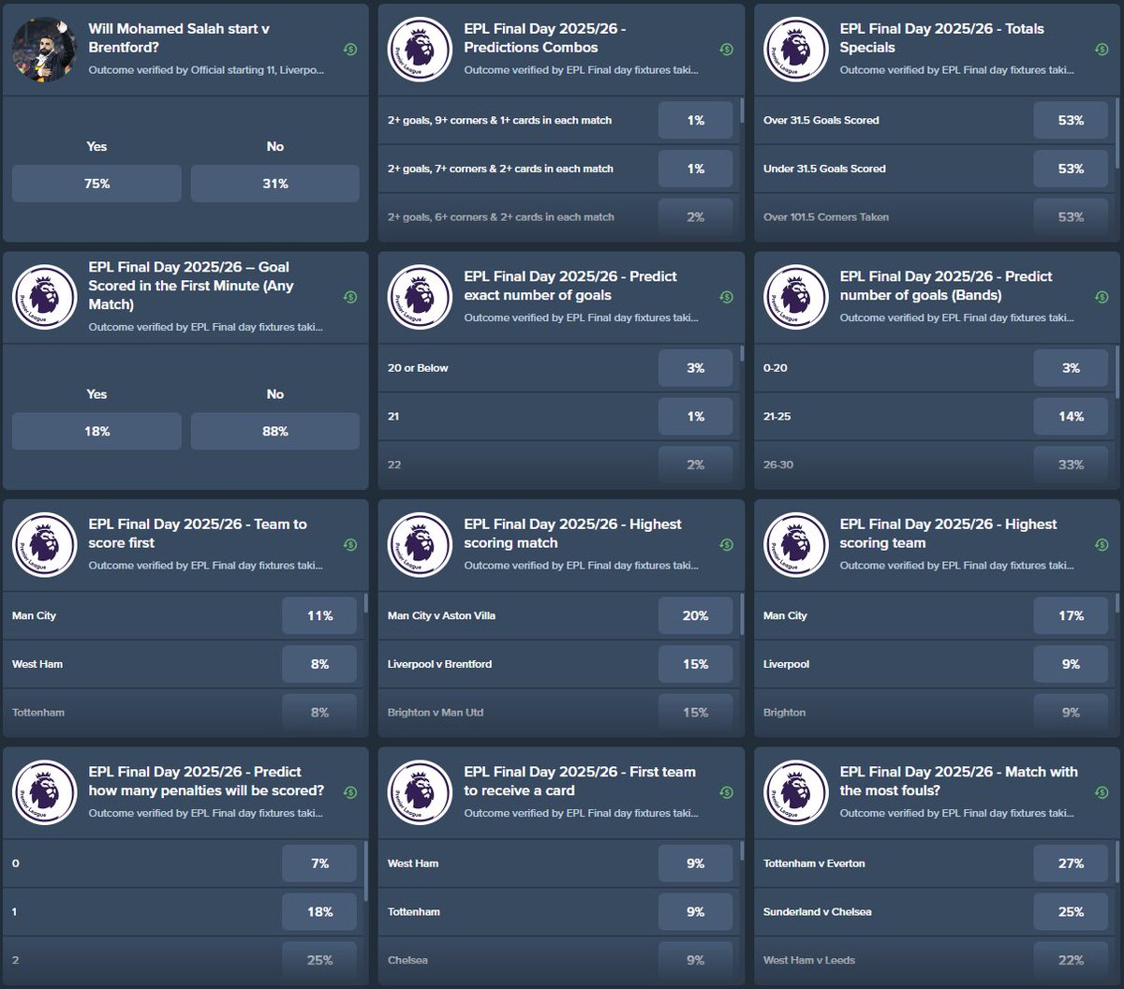Pick 27% for Tottenham v Everton fouls
Screen dimensions: 1124x989
1072,864
